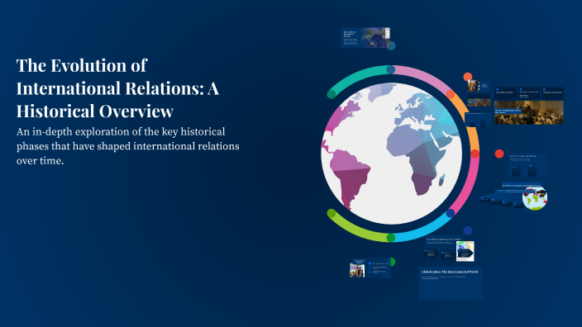Zoom into the central globe graphic
The height and width of the screenshot is (327, 582).
(392, 153)
